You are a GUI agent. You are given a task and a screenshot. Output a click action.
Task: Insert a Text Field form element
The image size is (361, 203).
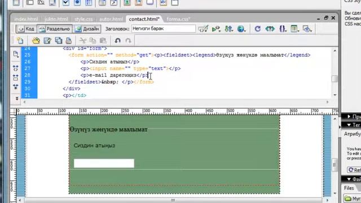(30, 2)
